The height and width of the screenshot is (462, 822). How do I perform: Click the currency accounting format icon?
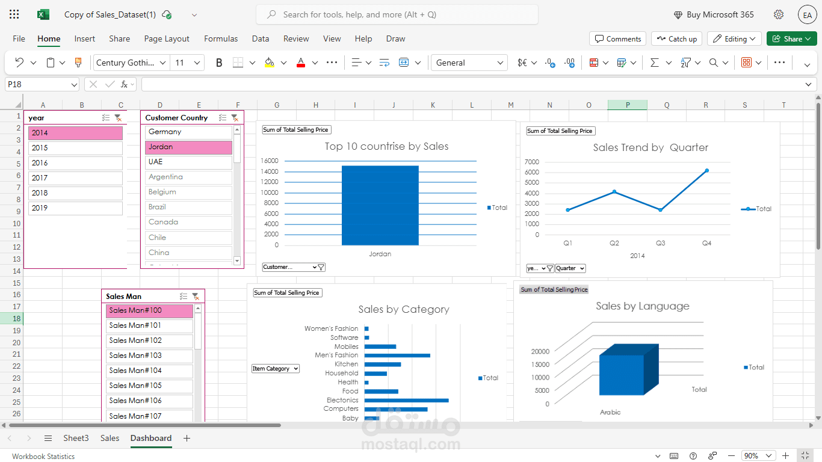pos(522,63)
